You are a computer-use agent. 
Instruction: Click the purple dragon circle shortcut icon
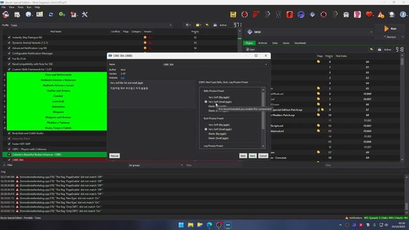tap(301, 15)
